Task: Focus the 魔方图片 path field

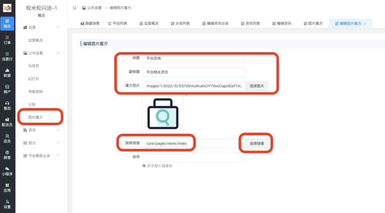Action: pyautogui.click(x=194, y=86)
